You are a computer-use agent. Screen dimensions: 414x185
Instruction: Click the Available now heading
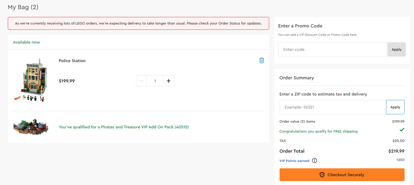coord(26,42)
